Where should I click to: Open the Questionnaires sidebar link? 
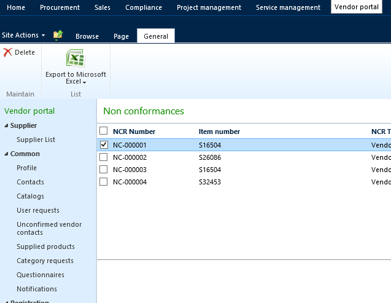(x=41, y=275)
